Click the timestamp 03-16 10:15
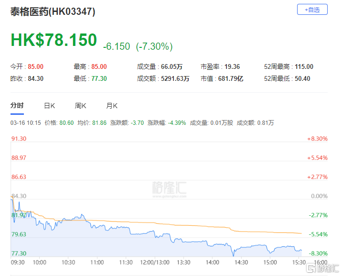This screenshot has height=276, width=342. point(25,123)
